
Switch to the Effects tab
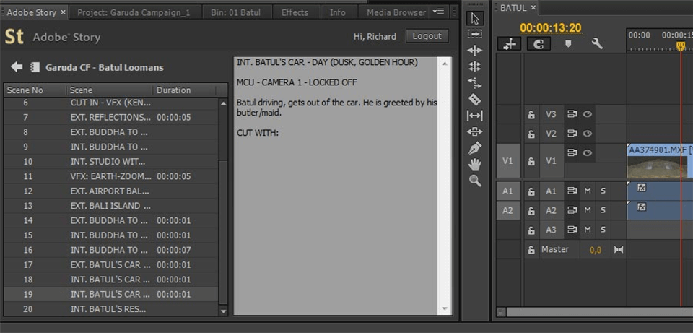coord(295,12)
